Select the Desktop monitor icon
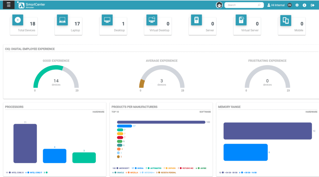 (x=107, y=20)
